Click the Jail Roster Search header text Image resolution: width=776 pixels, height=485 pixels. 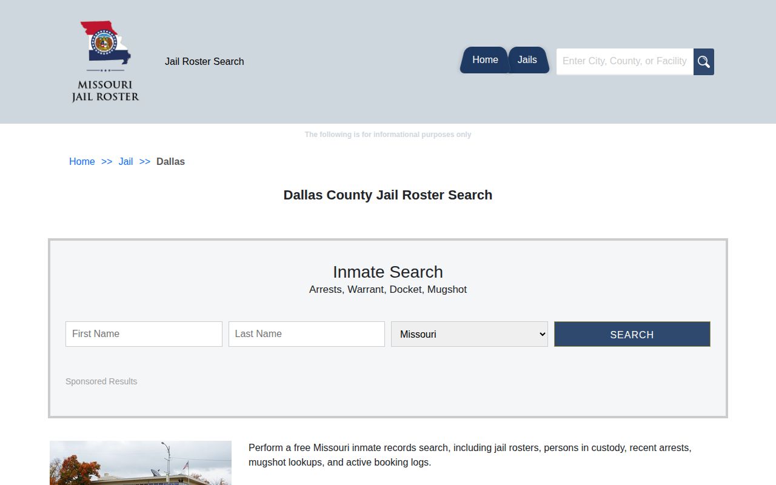[204, 61]
